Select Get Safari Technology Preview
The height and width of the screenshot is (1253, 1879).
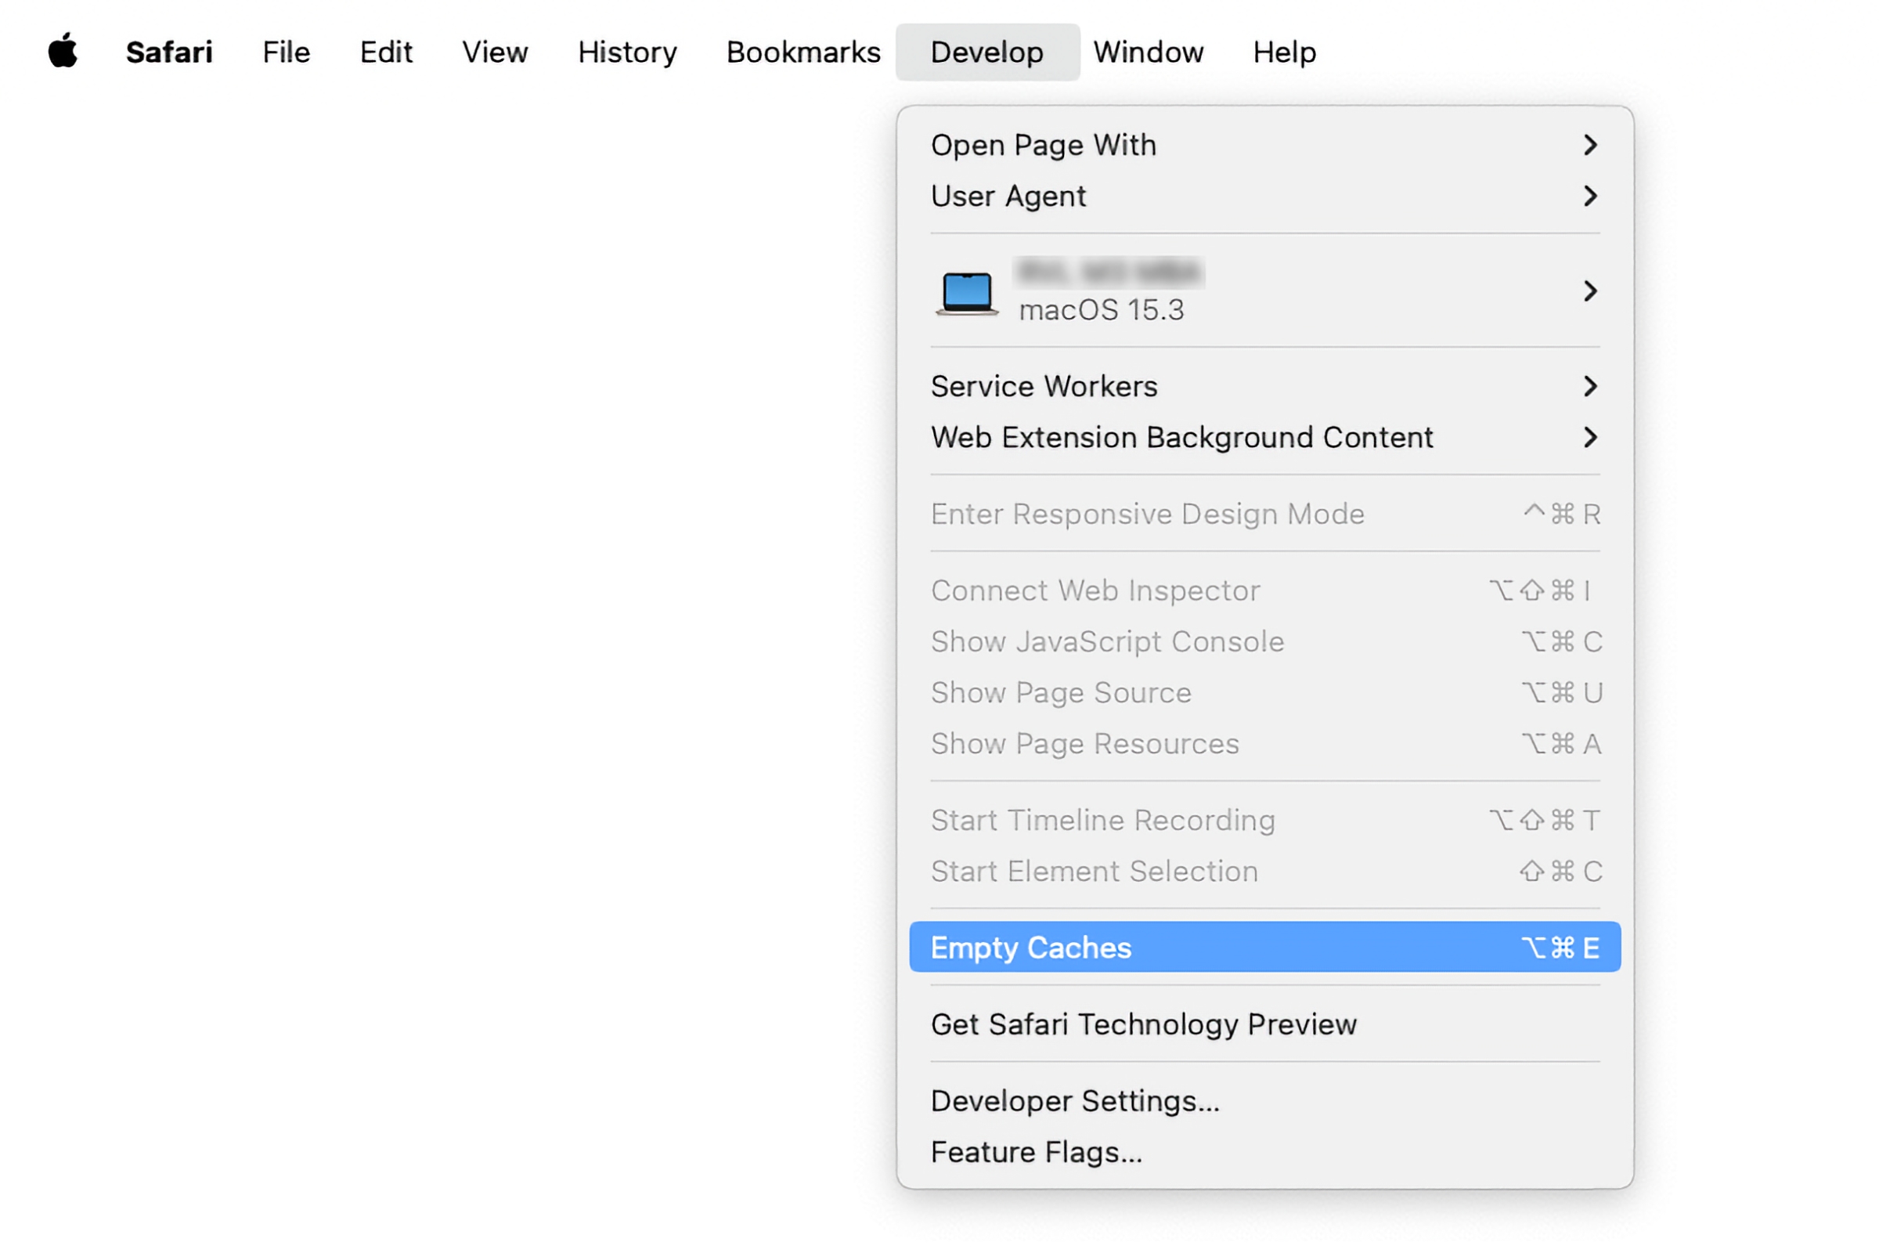[x=1142, y=1024]
